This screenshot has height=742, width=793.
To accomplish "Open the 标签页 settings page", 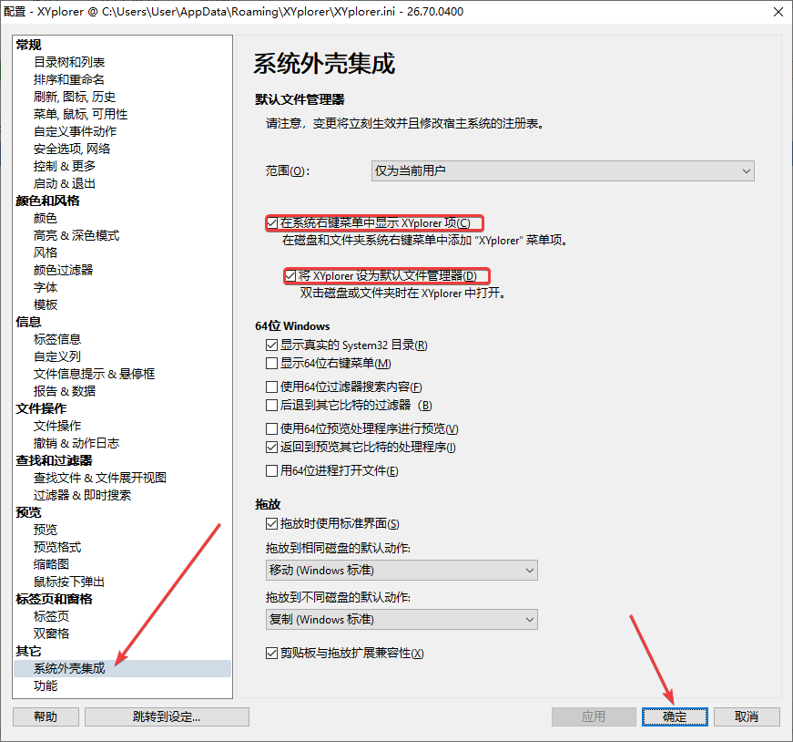I will tap(51, 616).
